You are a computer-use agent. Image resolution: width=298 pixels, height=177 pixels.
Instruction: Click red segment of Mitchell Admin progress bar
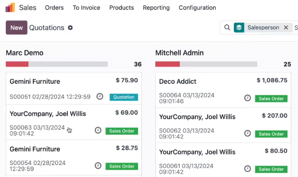(168, 64)
